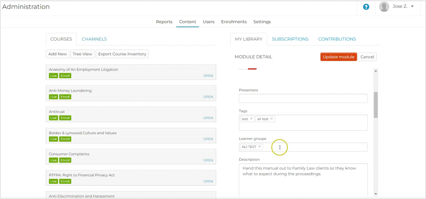The height and width of the screenshot is (199, 426).
Task: Switch to the Channels tab
Action: 94,39
